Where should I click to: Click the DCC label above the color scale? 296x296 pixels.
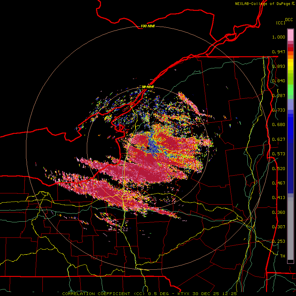tap(289, 20)
